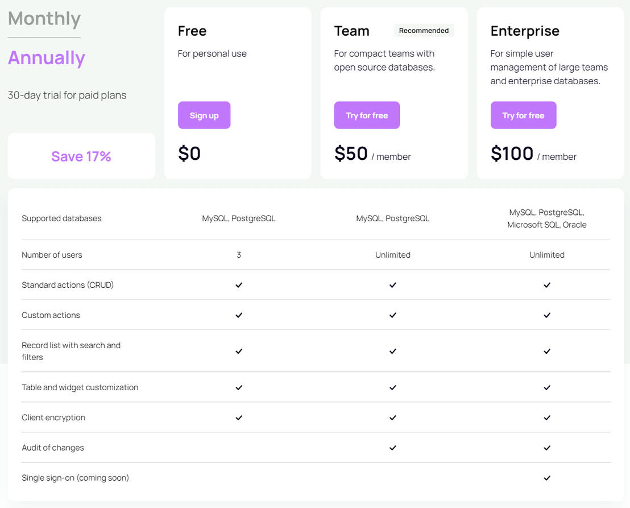
Task: Toggle billing to Monthly
Action: pos(44,18)
